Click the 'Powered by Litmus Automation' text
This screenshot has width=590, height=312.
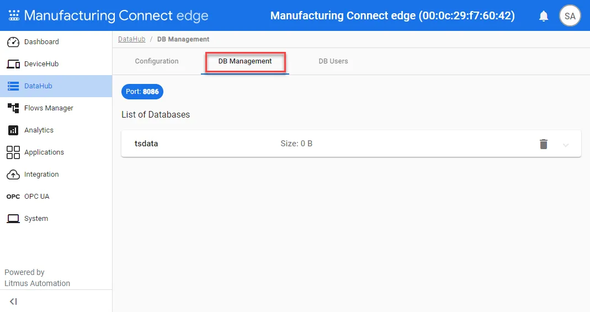tap(37, 278)
